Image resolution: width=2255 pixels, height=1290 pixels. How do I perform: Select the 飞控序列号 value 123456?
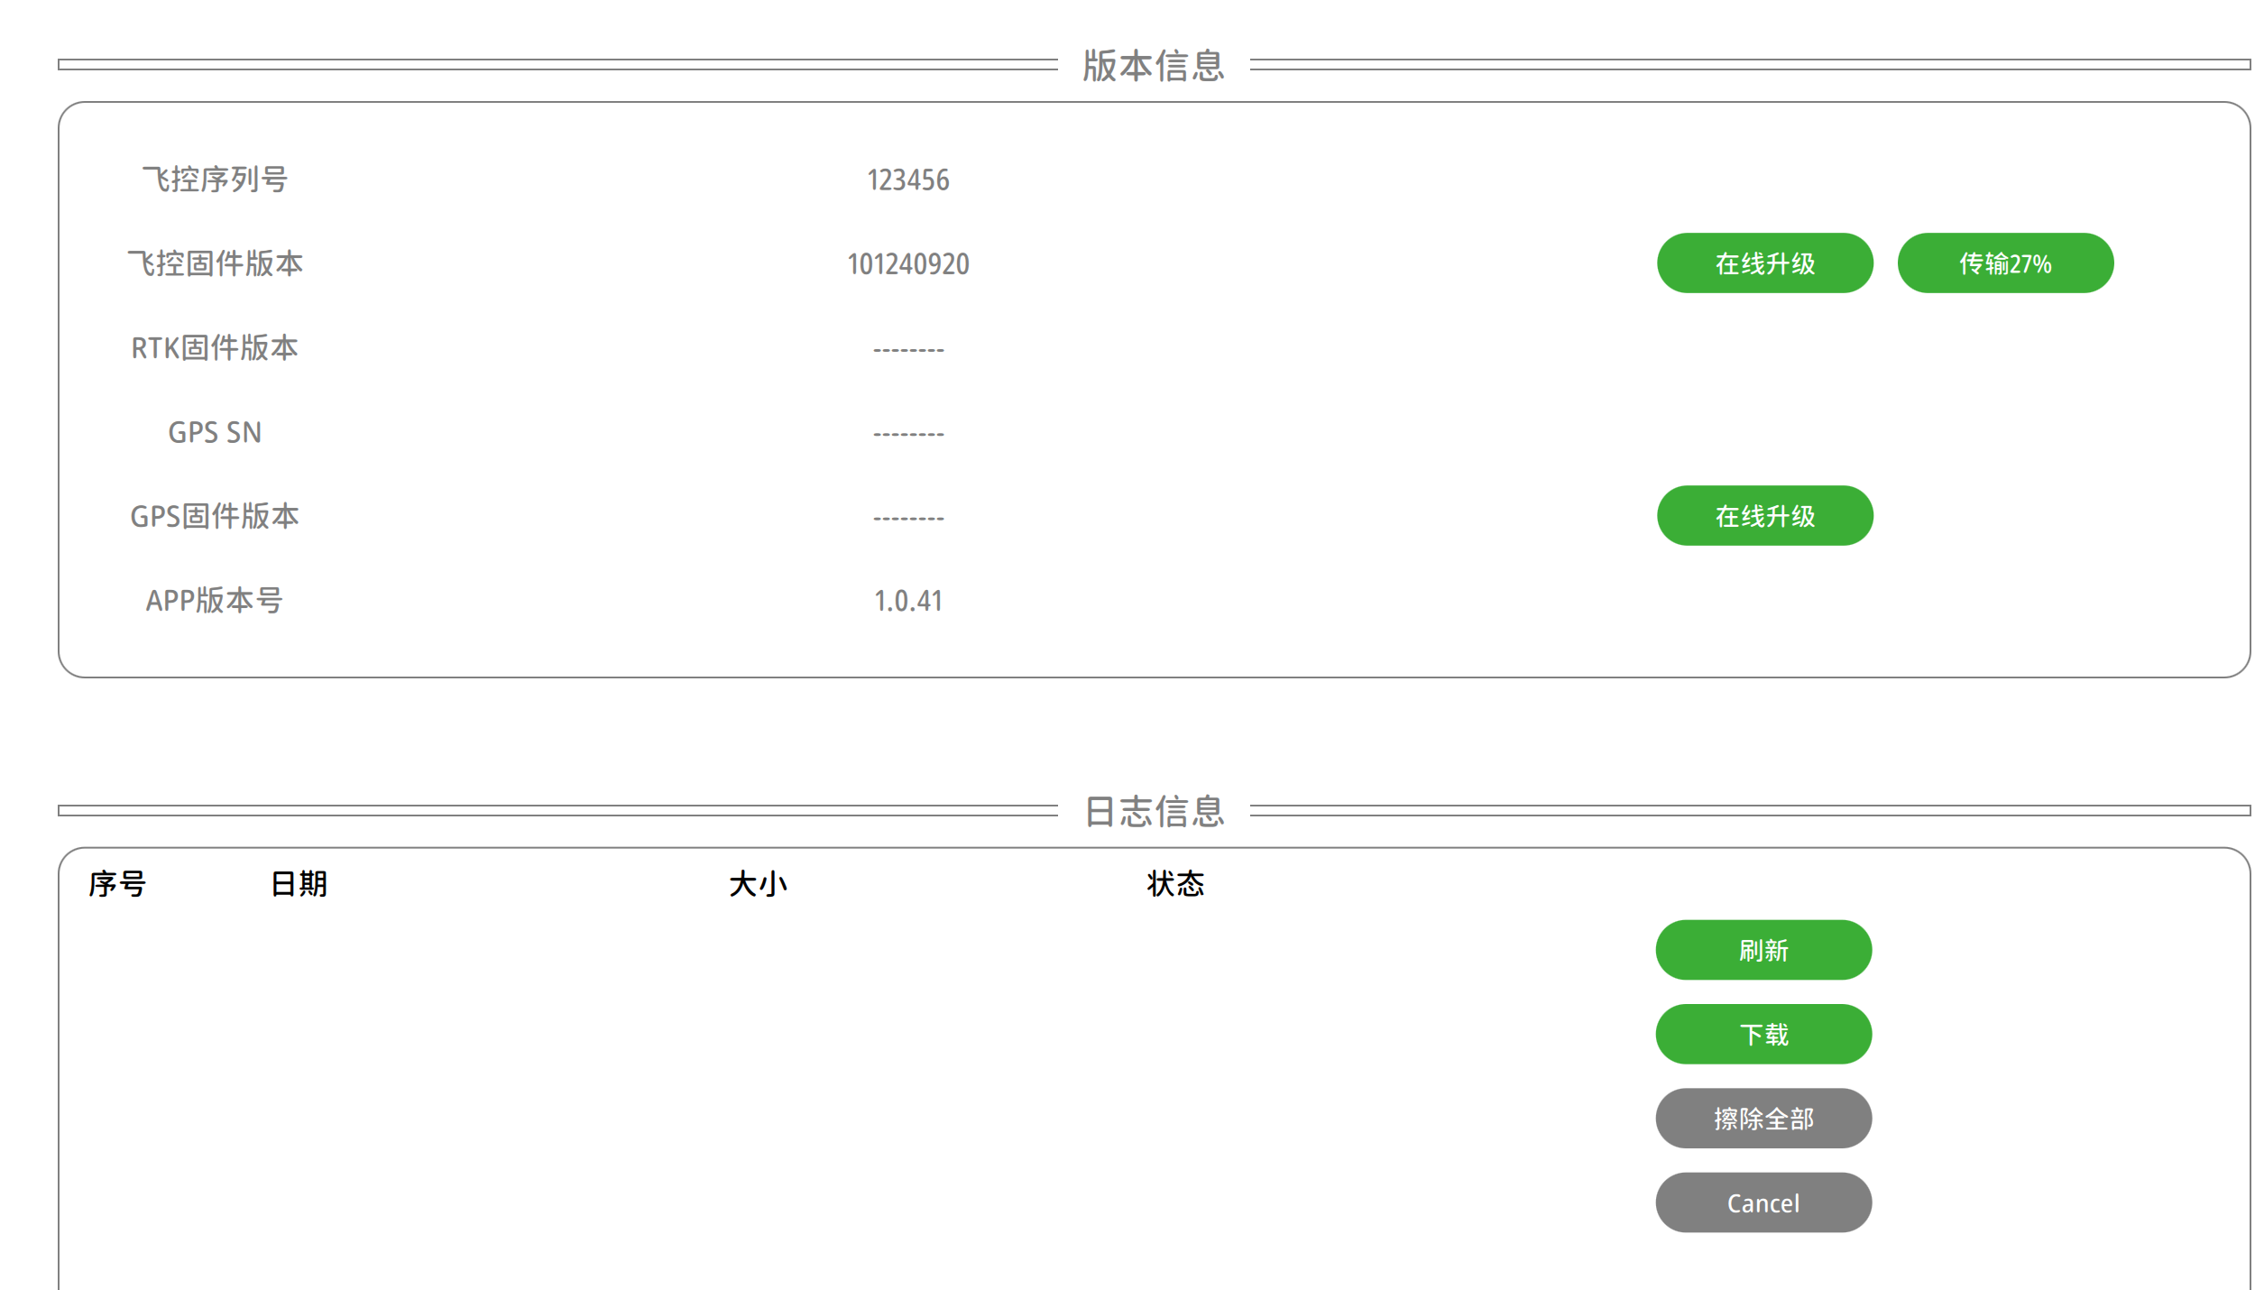[907, 180]
